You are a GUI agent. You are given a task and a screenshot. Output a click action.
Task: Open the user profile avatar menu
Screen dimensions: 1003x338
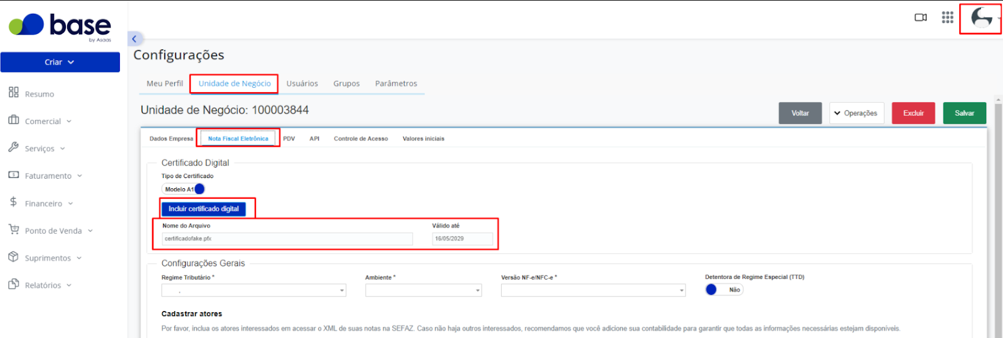pyautogui.click(x=982, y=18)
